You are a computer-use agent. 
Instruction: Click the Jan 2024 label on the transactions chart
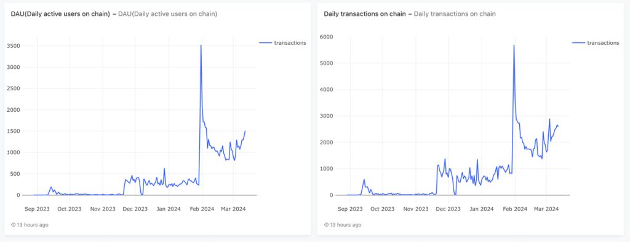(481, 209)
